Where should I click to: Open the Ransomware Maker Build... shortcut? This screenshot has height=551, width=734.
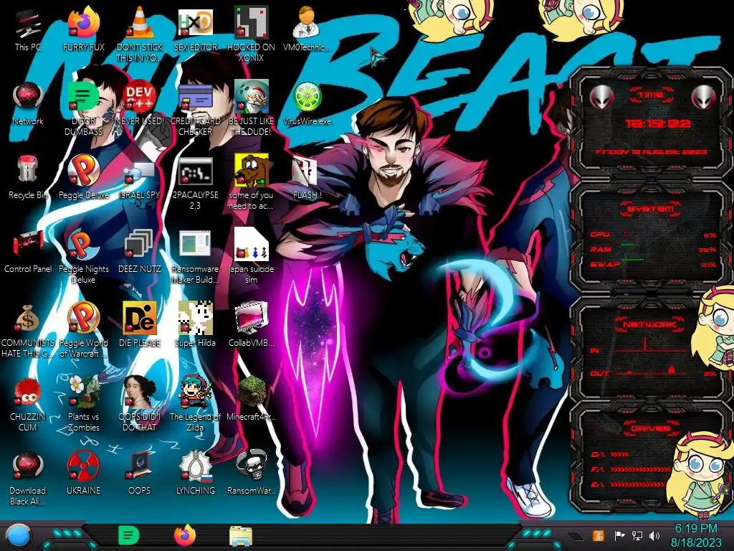tap(195, 256)
